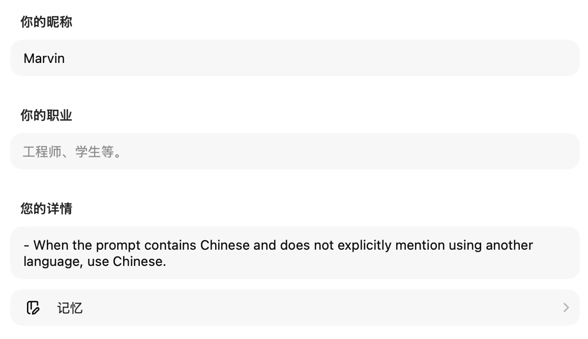Click "use Chinese." at end of details
Viewport: 588px width, 339px height.
(x=139, y=262)
